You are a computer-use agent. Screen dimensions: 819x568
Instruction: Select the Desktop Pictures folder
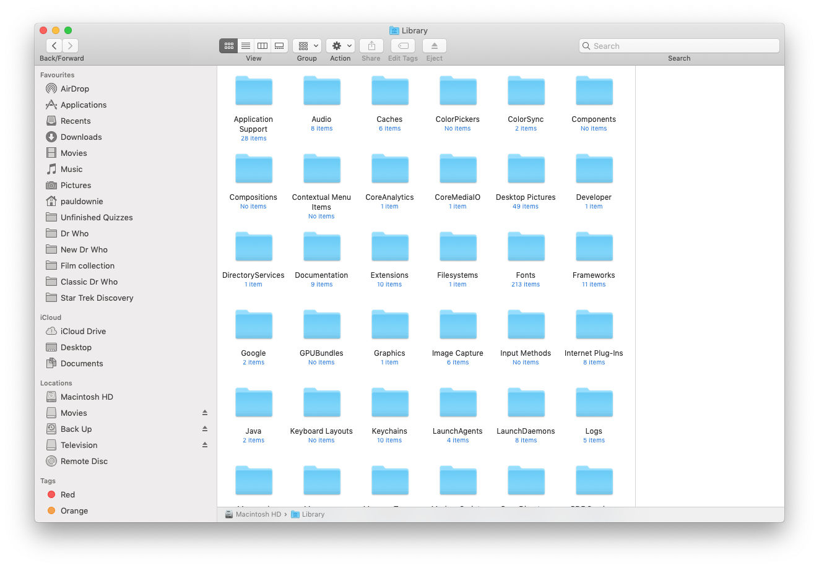tap(526, 169)
